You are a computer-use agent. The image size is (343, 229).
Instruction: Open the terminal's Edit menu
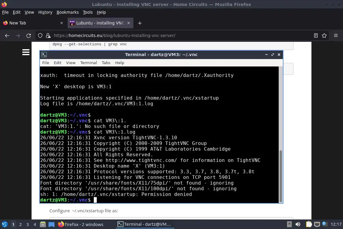(57, 63)
